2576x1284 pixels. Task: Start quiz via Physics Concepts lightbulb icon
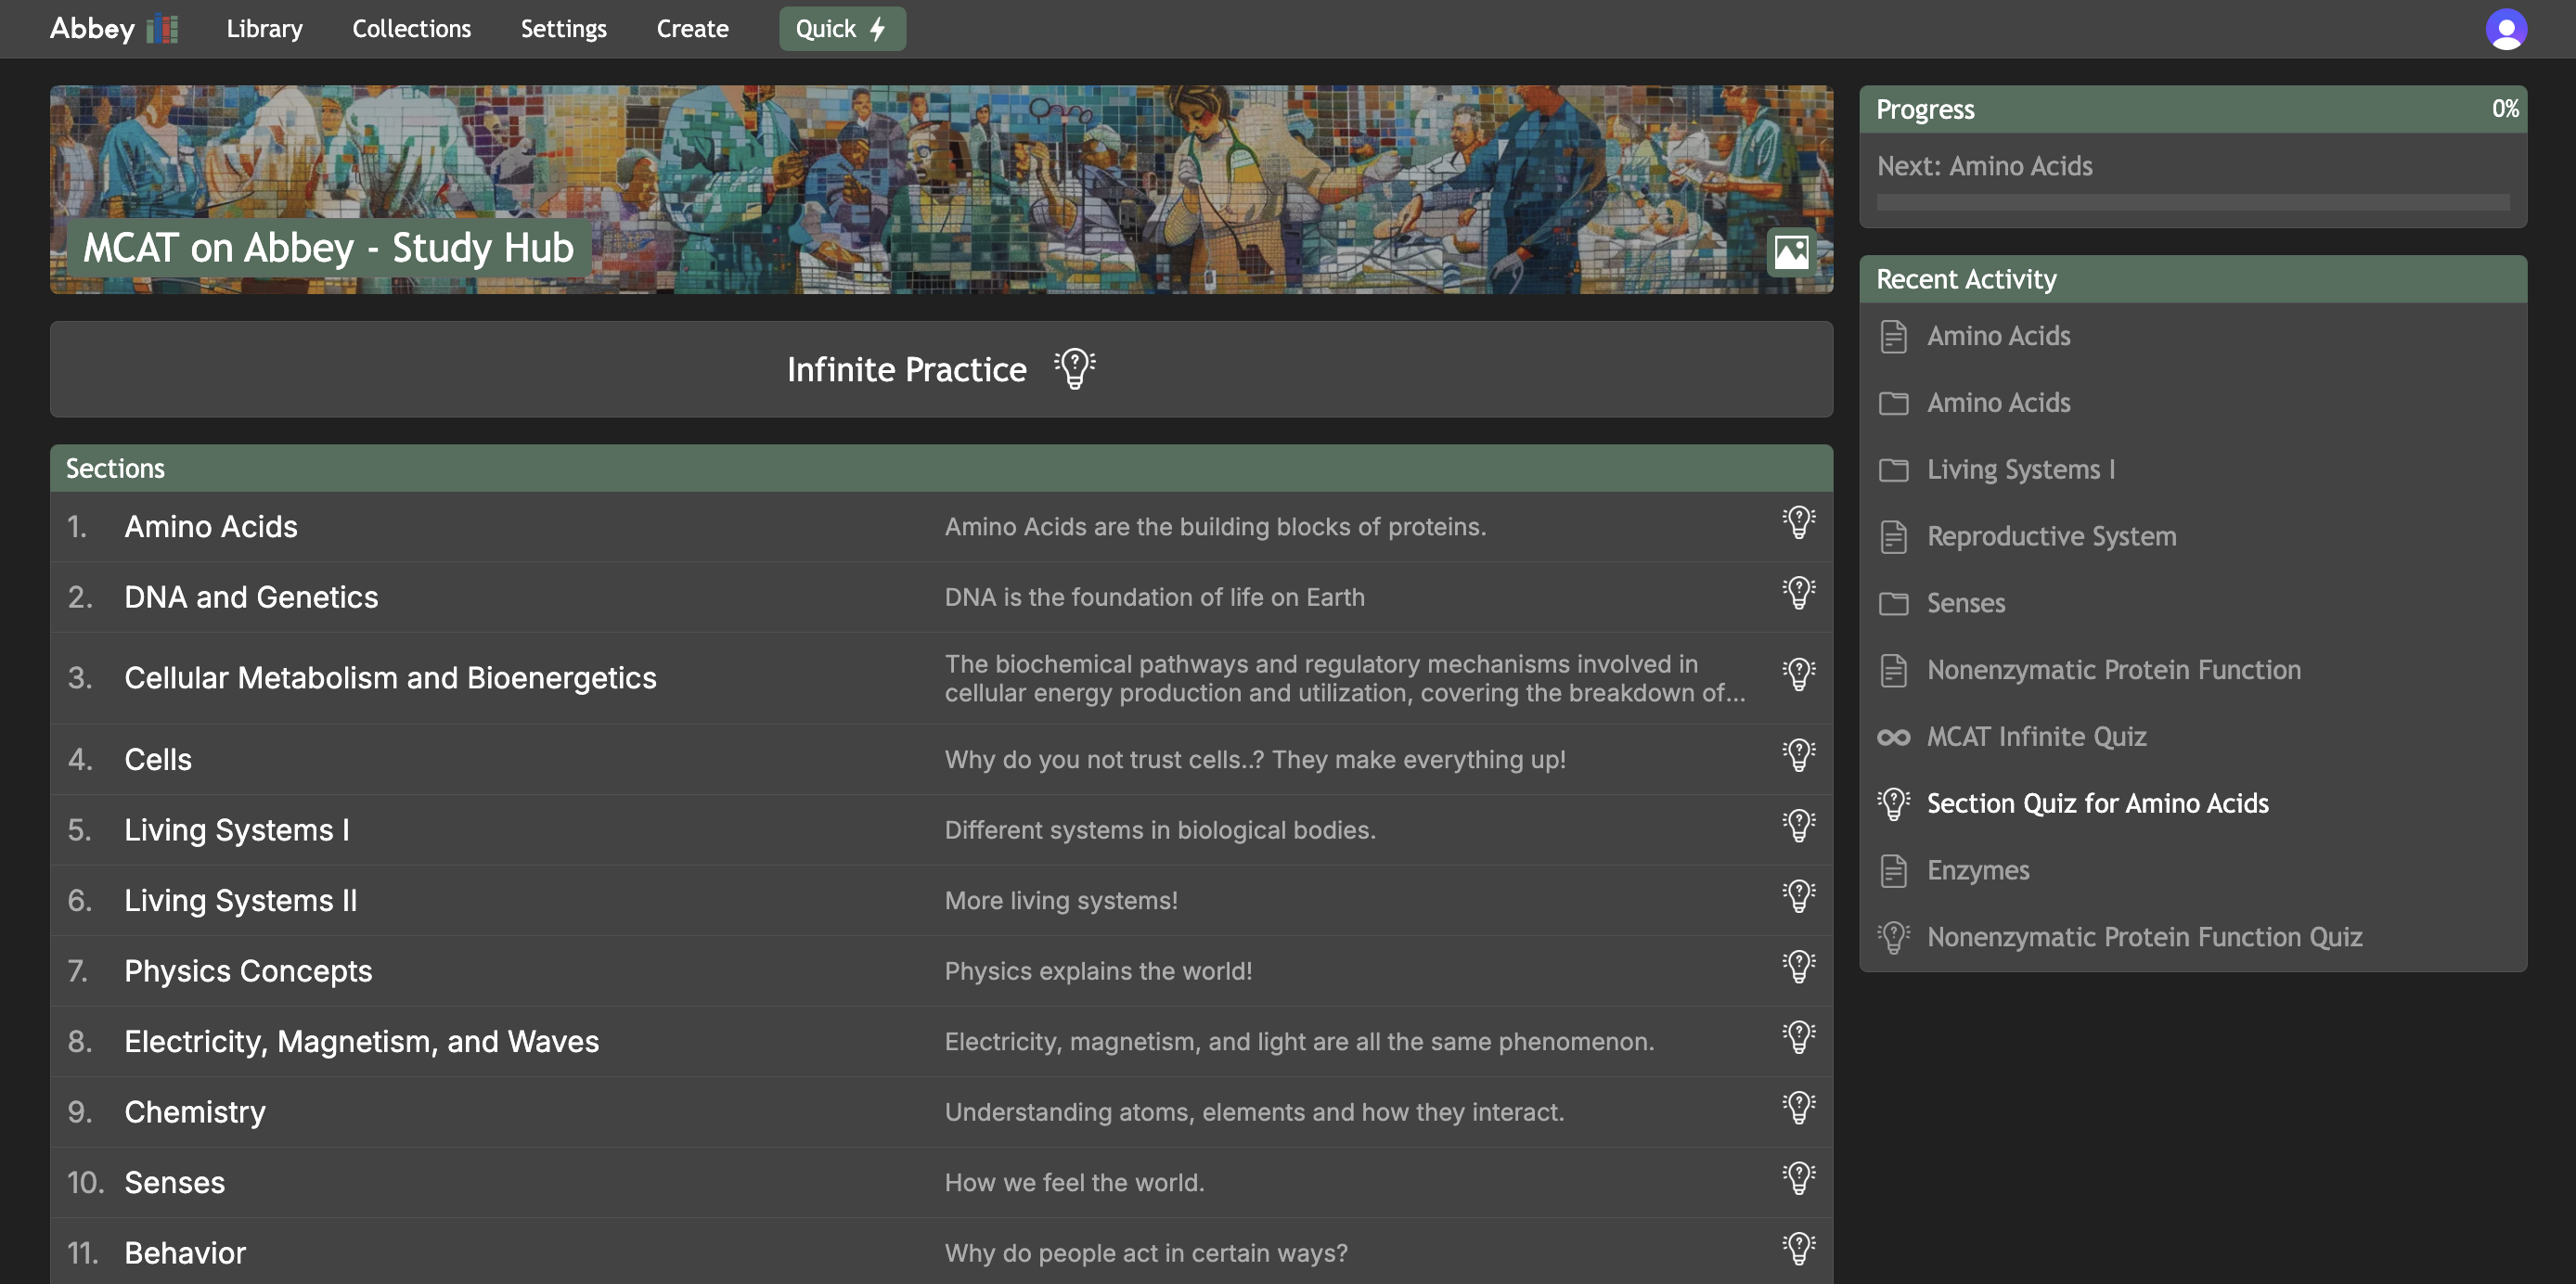point(1797,967)
